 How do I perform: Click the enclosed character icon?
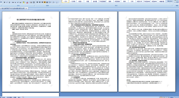[x=34, y=2]
